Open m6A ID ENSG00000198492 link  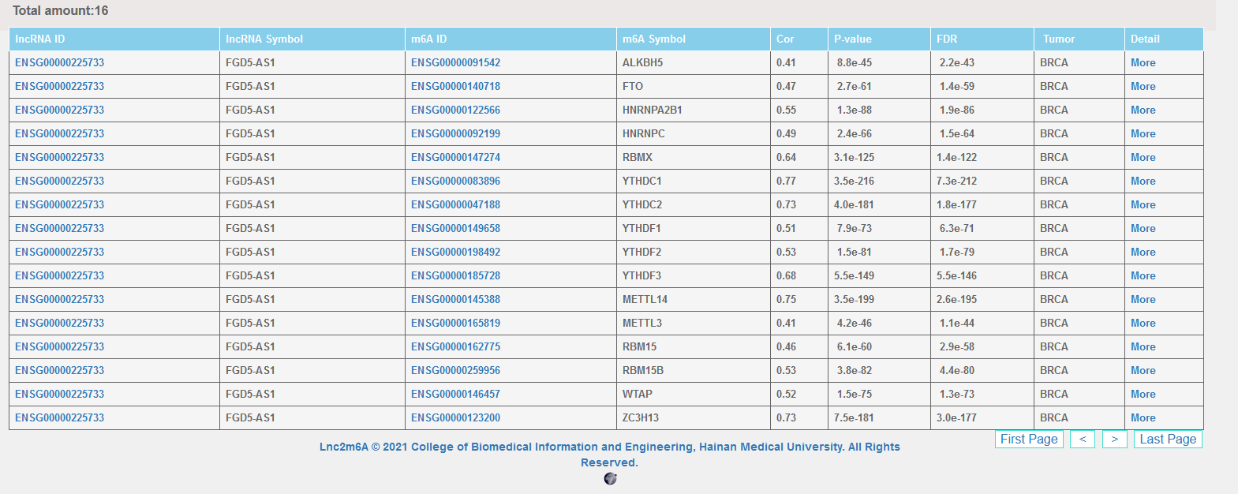(x=455, y=252)
